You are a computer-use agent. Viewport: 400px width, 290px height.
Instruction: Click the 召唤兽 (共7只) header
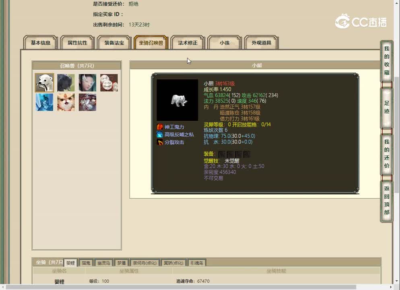(77, 66)
